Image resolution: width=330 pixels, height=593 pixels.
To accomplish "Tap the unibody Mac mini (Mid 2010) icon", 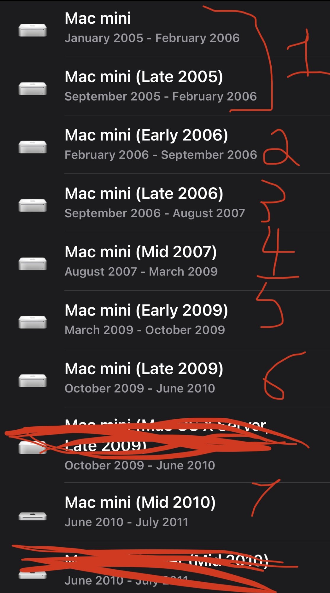I will 33,516.
